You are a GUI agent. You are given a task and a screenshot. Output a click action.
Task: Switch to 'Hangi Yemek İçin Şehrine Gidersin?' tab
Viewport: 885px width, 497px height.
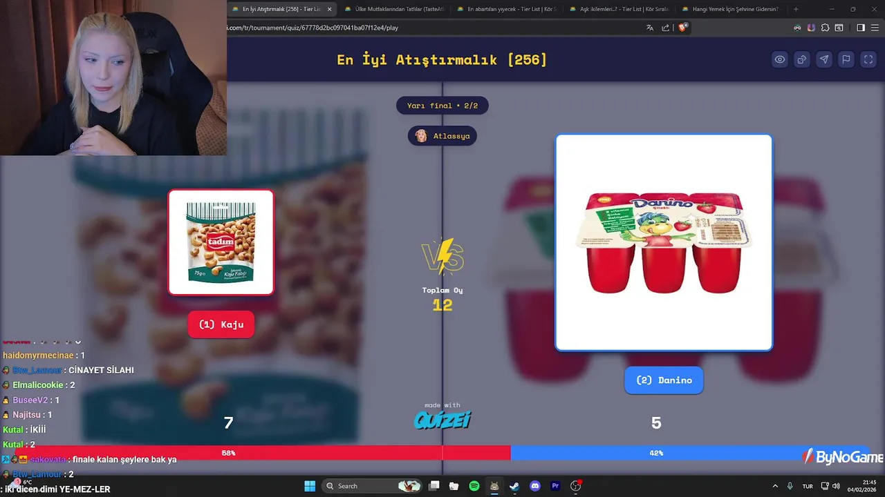point(731,10)
